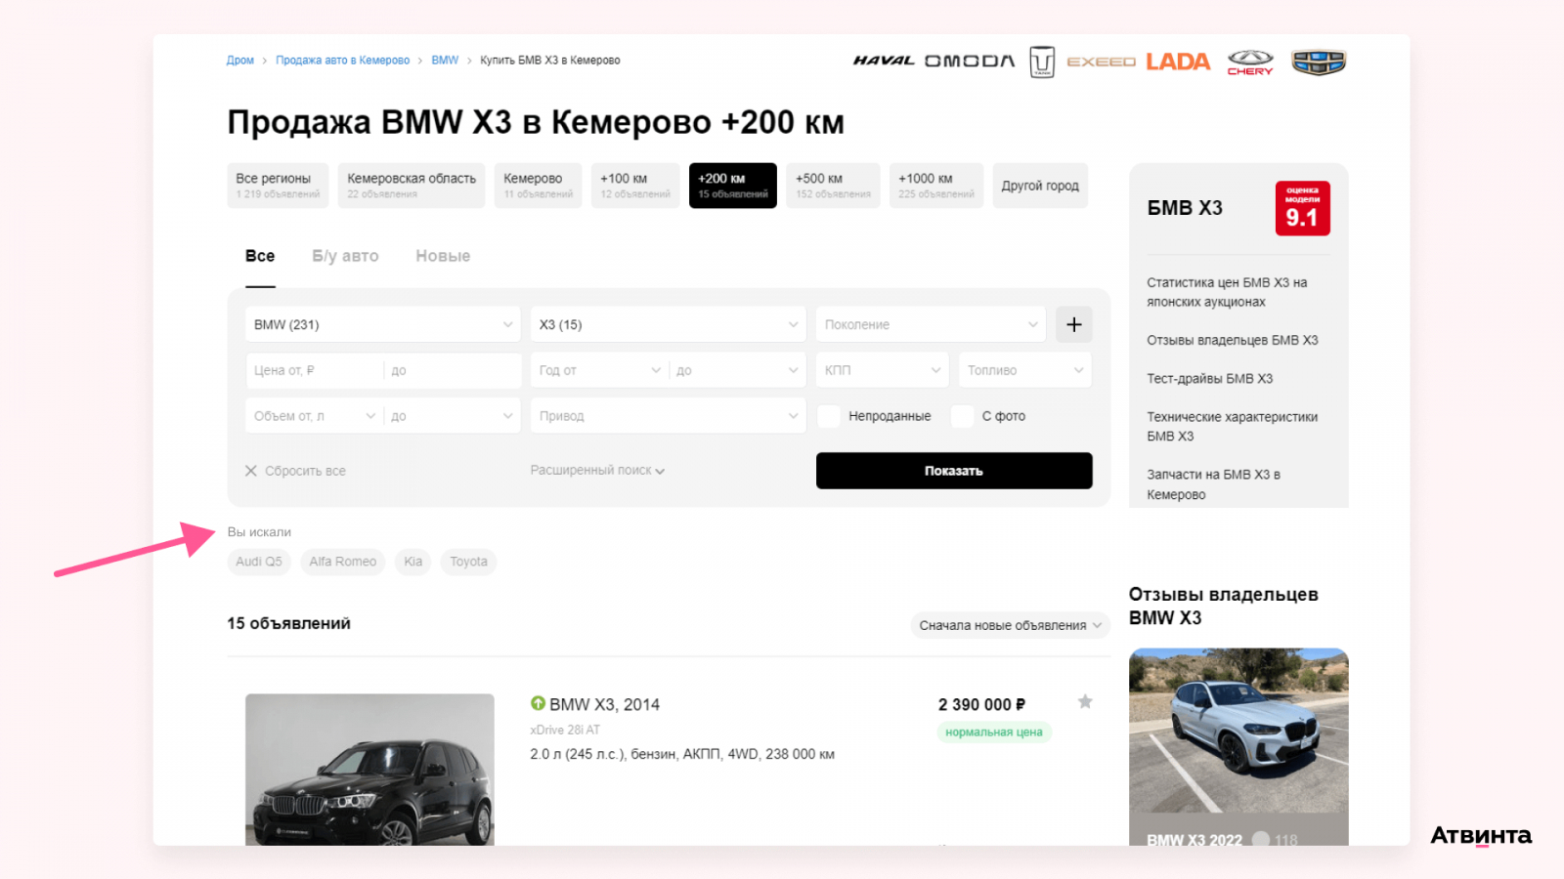Open the Топливо dropdown
Image resolution: width=1564 pixels, height=879 pixels.
[x=1024, y=370]
